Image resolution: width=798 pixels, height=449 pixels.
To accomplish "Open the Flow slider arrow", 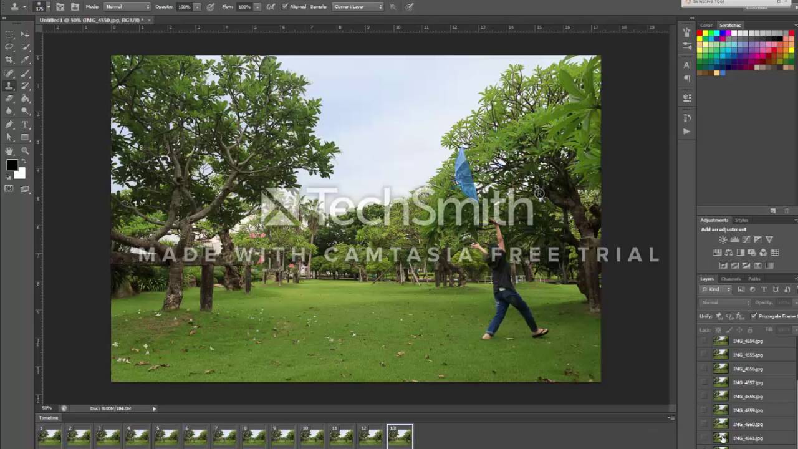I will click(257, 6).
